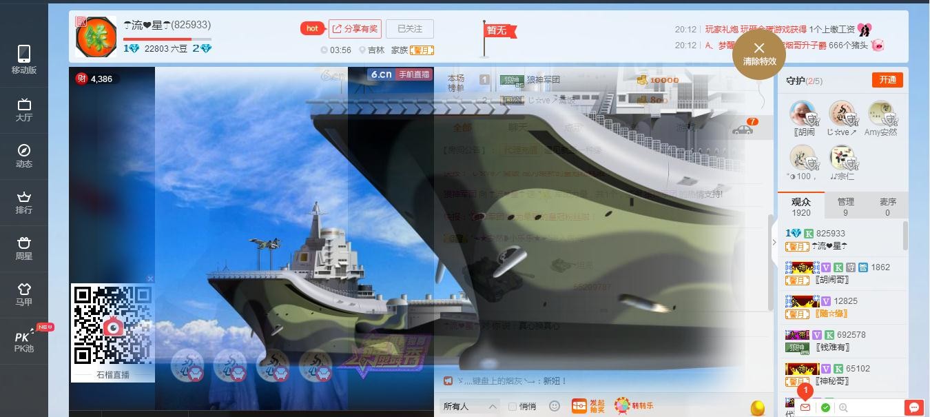Image resolution: width=930 pixels, height=417 pixels.
Task: Open the 动态 feed compass icon
Action: coord(23,156)
